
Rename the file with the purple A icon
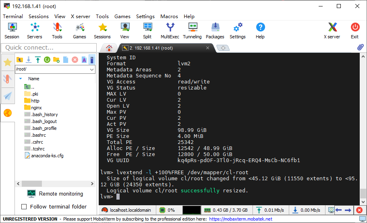84,60
